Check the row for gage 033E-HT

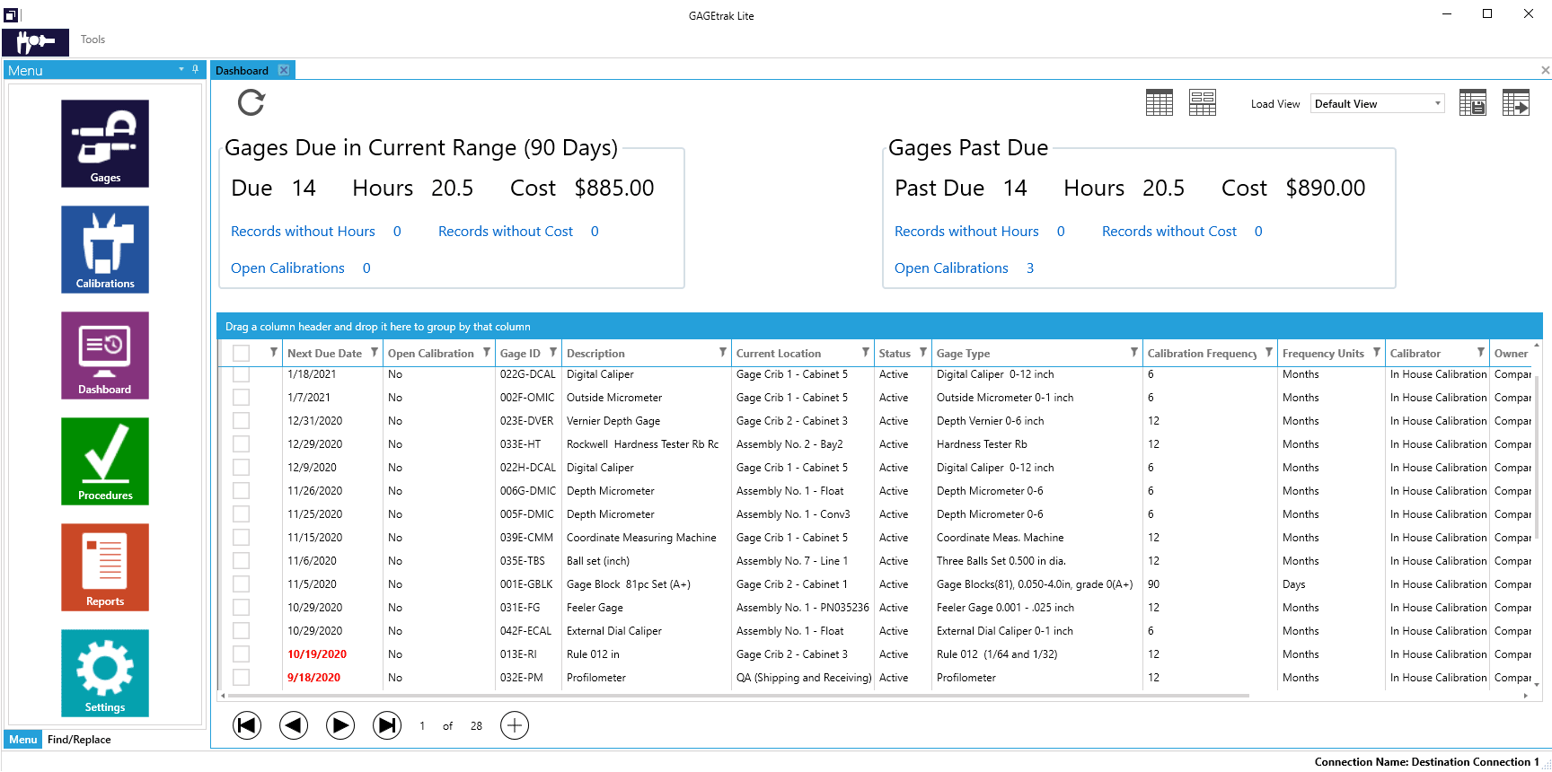point(242,443)
